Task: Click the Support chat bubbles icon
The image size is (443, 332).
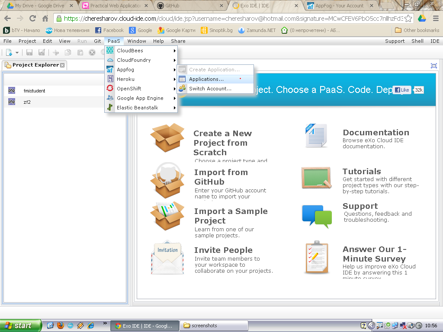Action: (x=317, y=217)
